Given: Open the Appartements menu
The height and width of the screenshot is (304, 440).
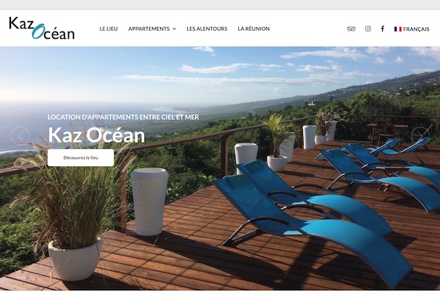Looking at the screenshot, I should tap(152, 29).
